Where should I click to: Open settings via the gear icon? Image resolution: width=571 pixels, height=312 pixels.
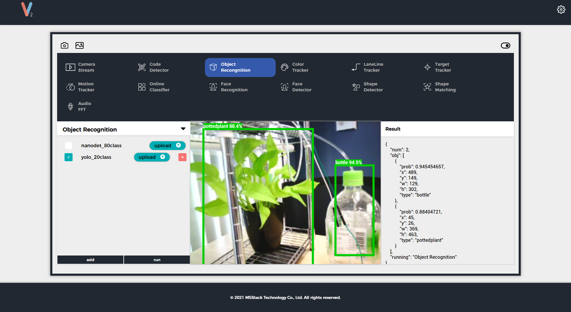[561, 10]
